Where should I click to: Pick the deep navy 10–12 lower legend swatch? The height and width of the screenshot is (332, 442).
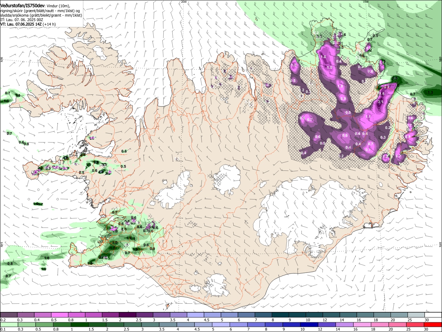click(x=309, y=324)
